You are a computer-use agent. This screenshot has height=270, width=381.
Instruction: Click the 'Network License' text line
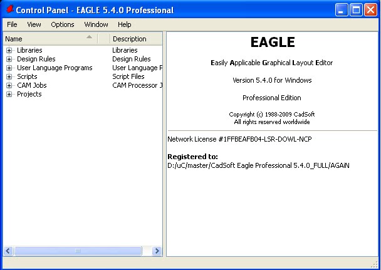(x=239, y=139)
